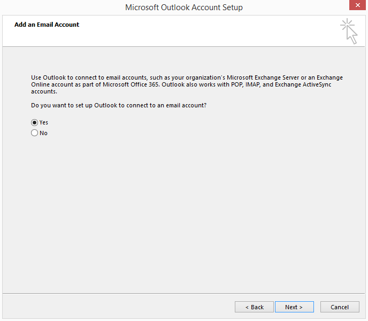Click the cursor sparkle icon in header
This screenshot has height=321, width=368.
349,31
